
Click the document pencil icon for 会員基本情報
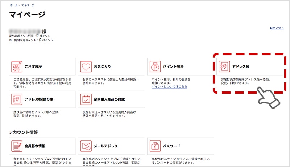point(17,146)
